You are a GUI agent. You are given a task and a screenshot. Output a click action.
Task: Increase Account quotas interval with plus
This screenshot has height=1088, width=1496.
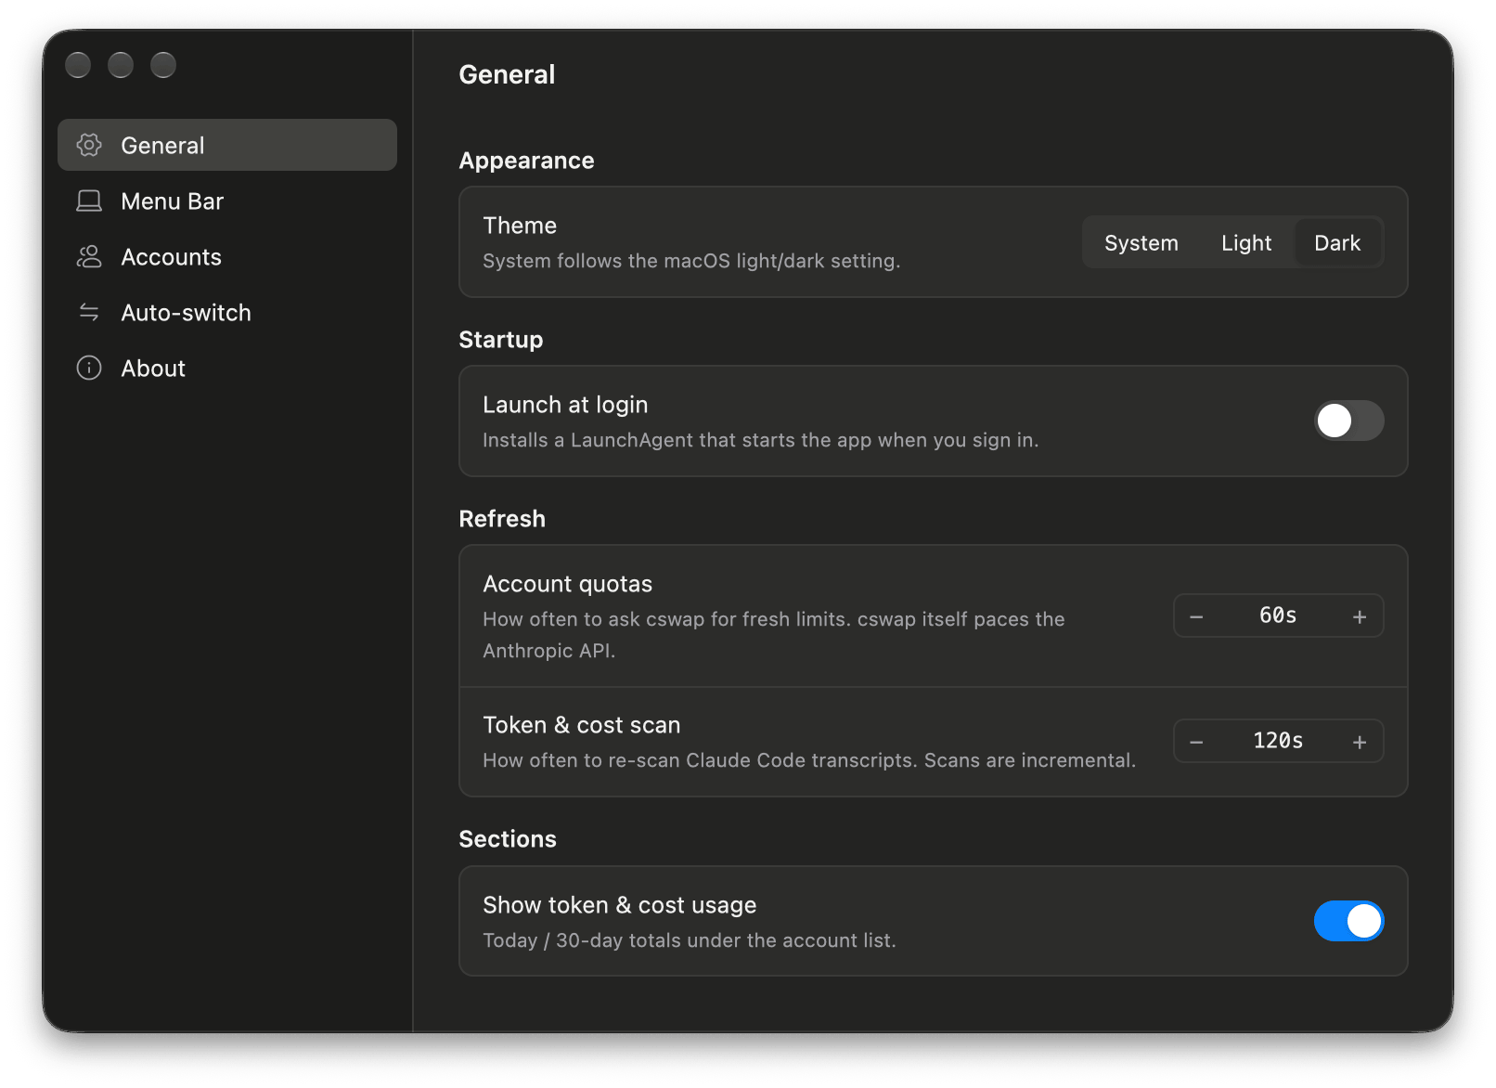point(1360,616)
